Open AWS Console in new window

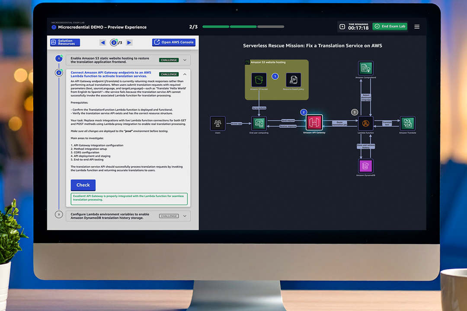point(174,42)
